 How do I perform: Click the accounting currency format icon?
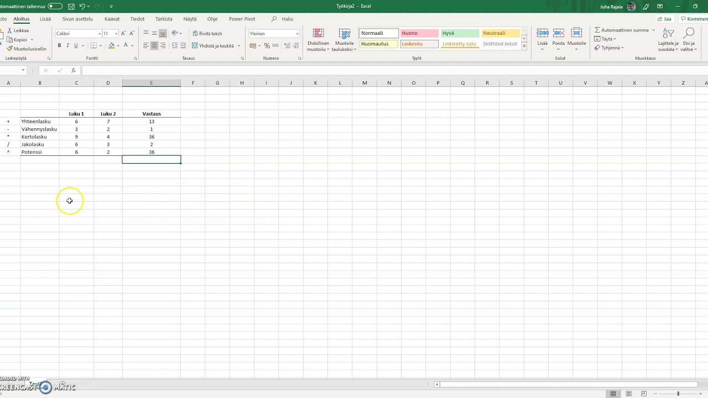coord(253,46)
